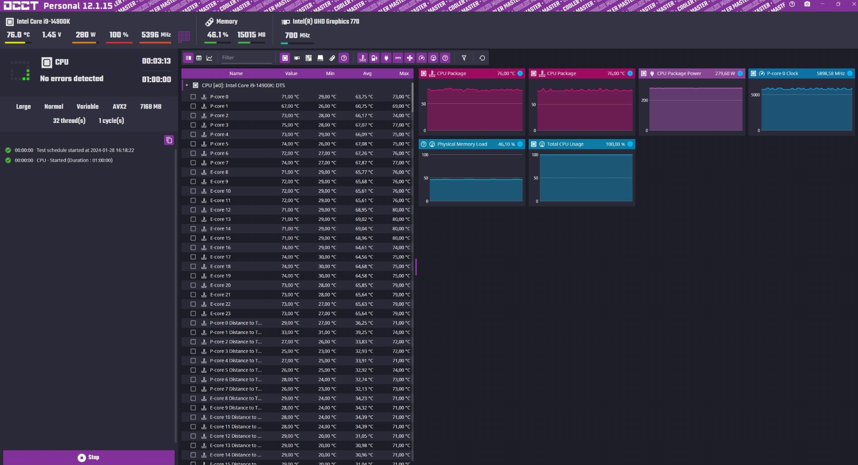
Task: Sort the sensor table by Value column
Action: tap(291, 73)
